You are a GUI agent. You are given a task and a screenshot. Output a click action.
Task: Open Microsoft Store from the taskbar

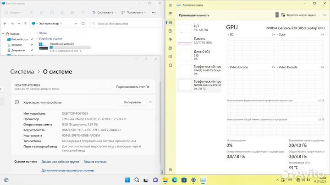(184, 180)
